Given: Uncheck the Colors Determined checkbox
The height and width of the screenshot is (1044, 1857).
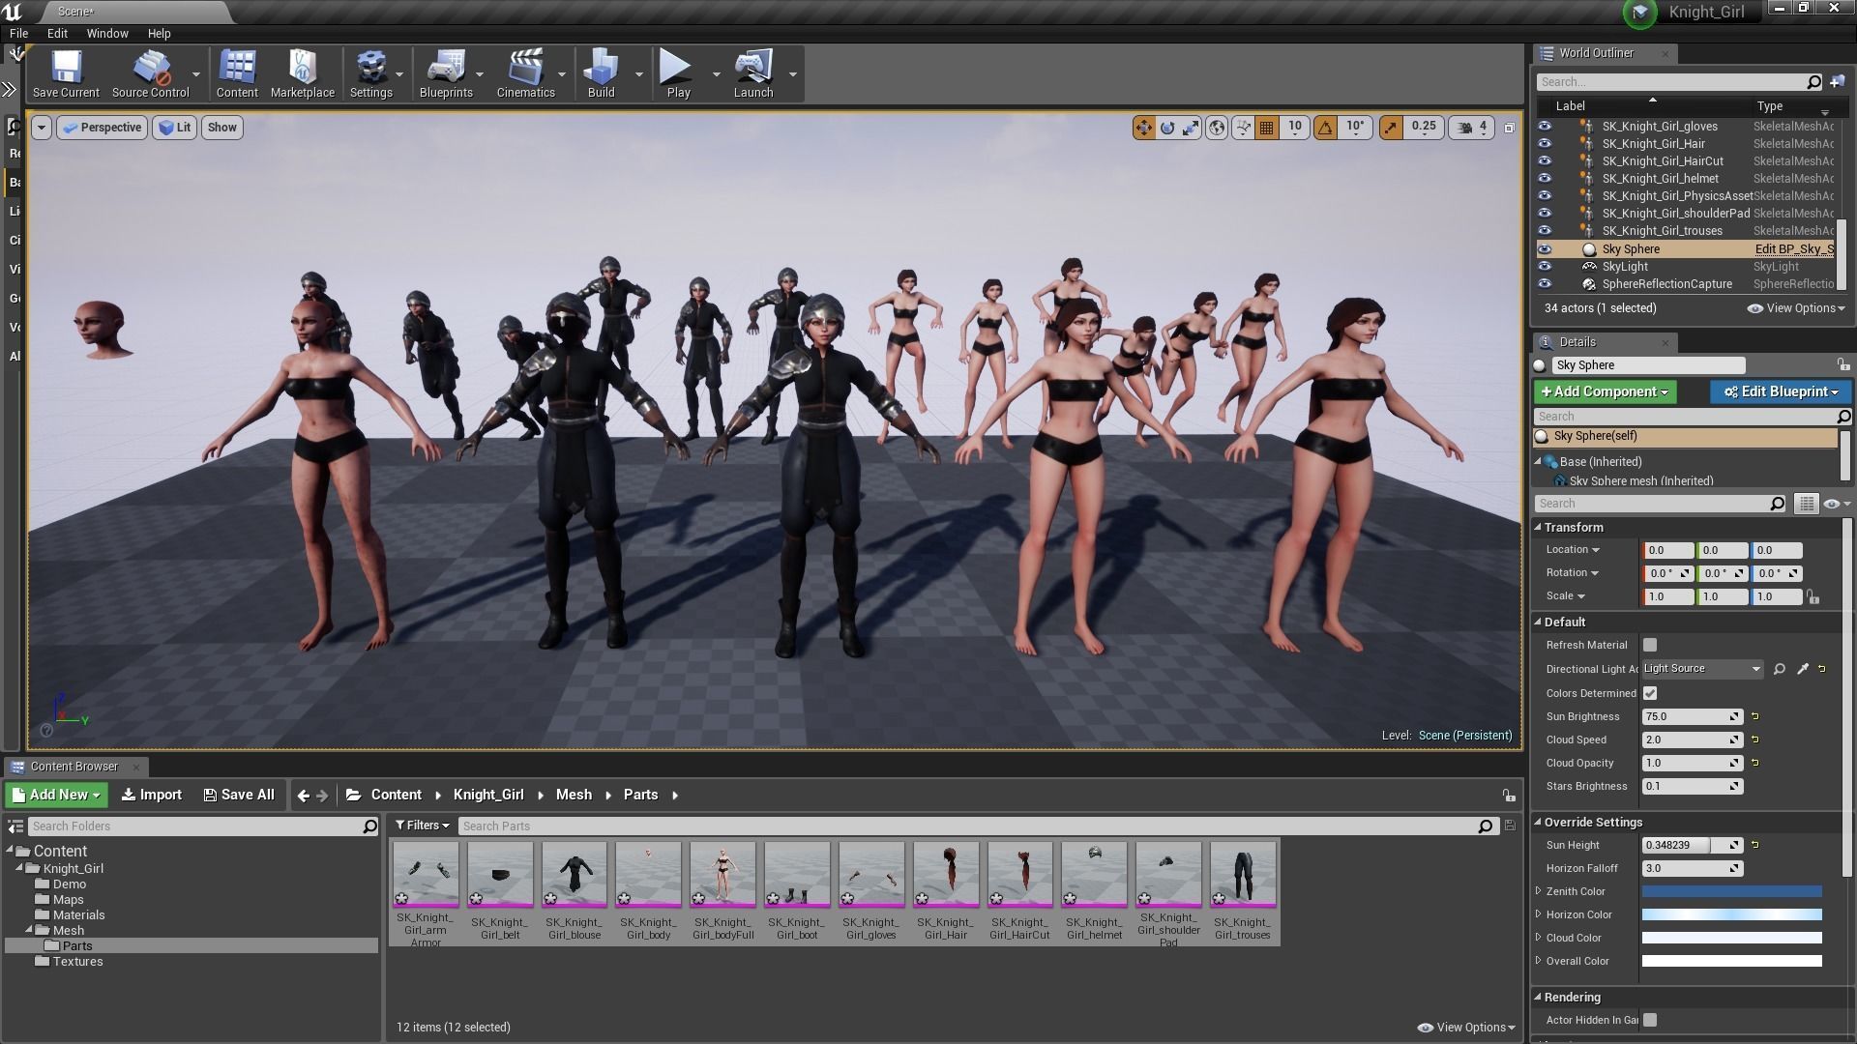Looking at the screenshot, I should point(1650,693).
